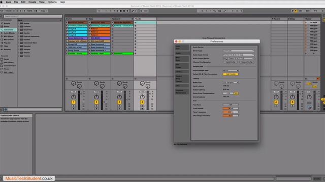The image size is (325, 182).
Task: Adjust the Test Tone Volume slider
Action: tap(231, 109)
